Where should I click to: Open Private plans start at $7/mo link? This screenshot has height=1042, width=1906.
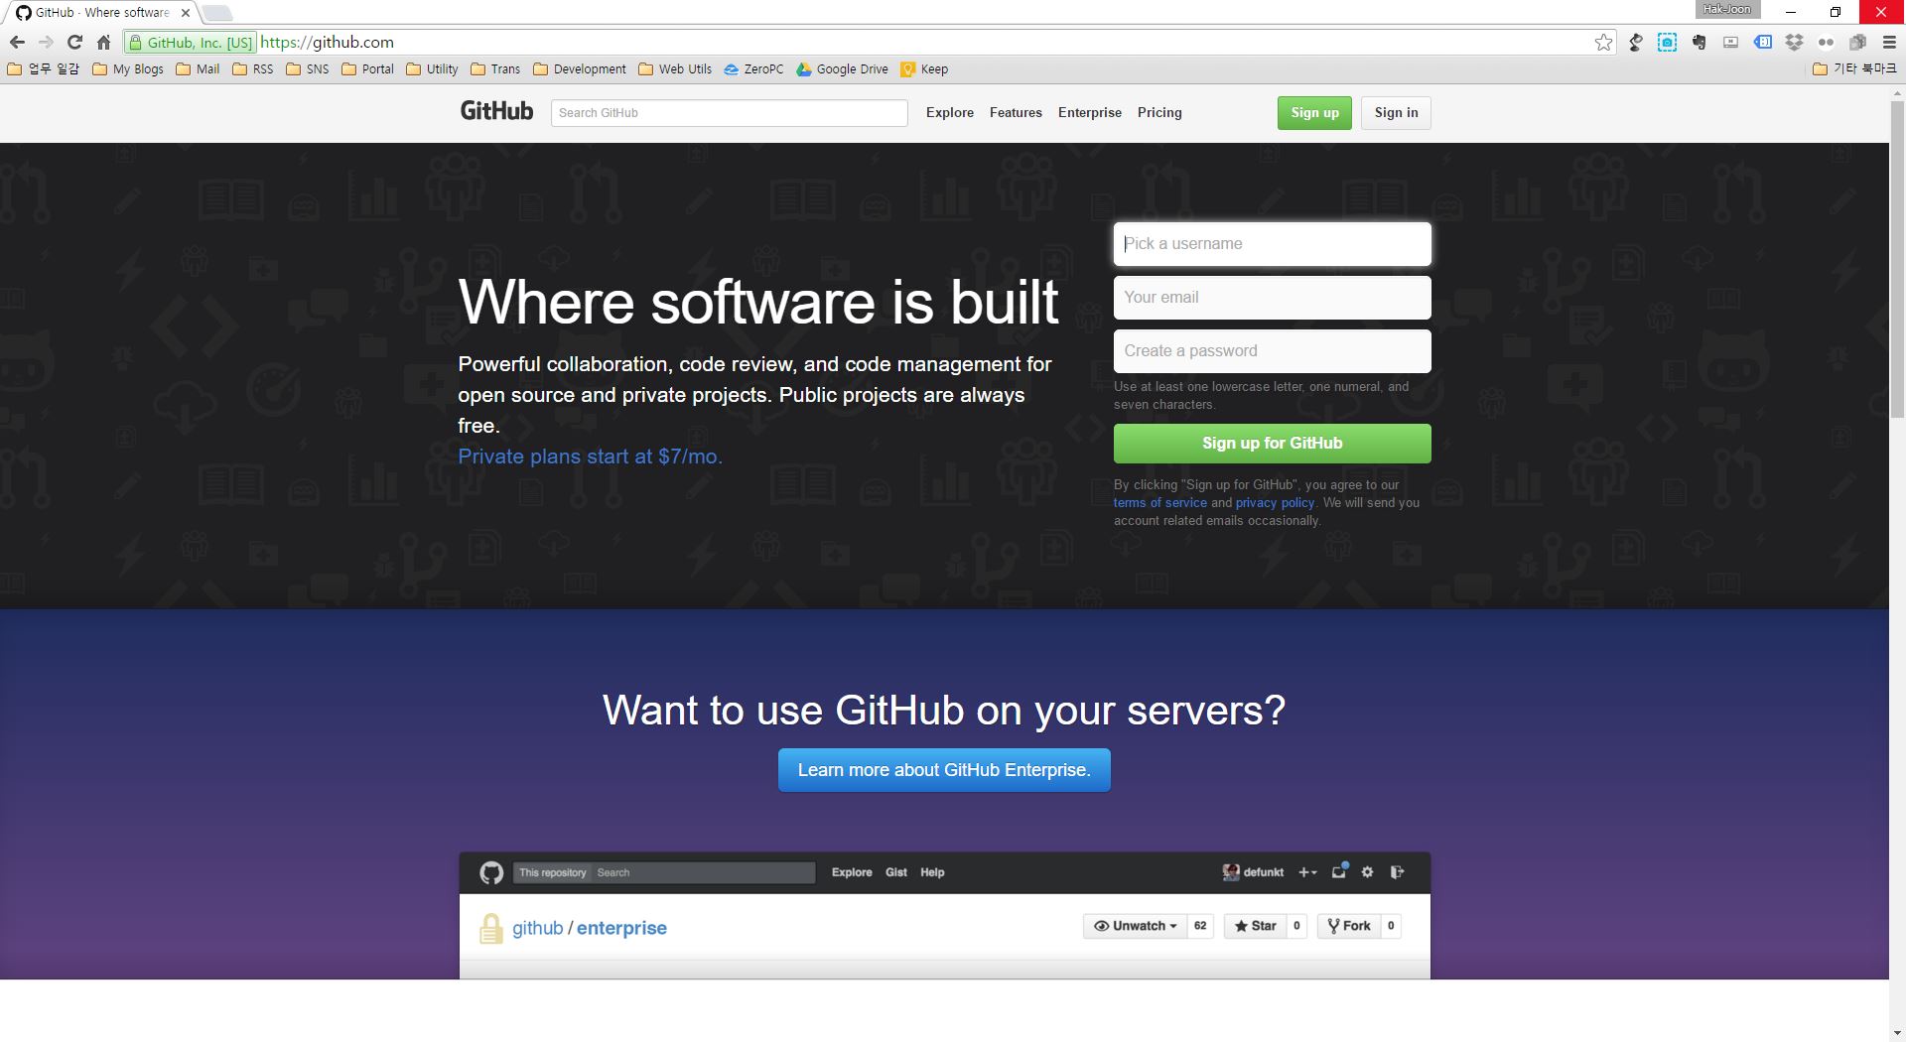(x=590, y=456)
